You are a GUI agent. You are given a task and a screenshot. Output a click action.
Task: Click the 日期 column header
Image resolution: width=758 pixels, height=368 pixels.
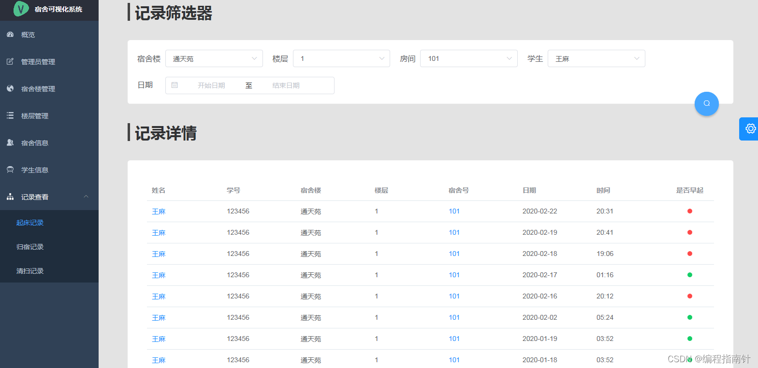coord(529,190)
